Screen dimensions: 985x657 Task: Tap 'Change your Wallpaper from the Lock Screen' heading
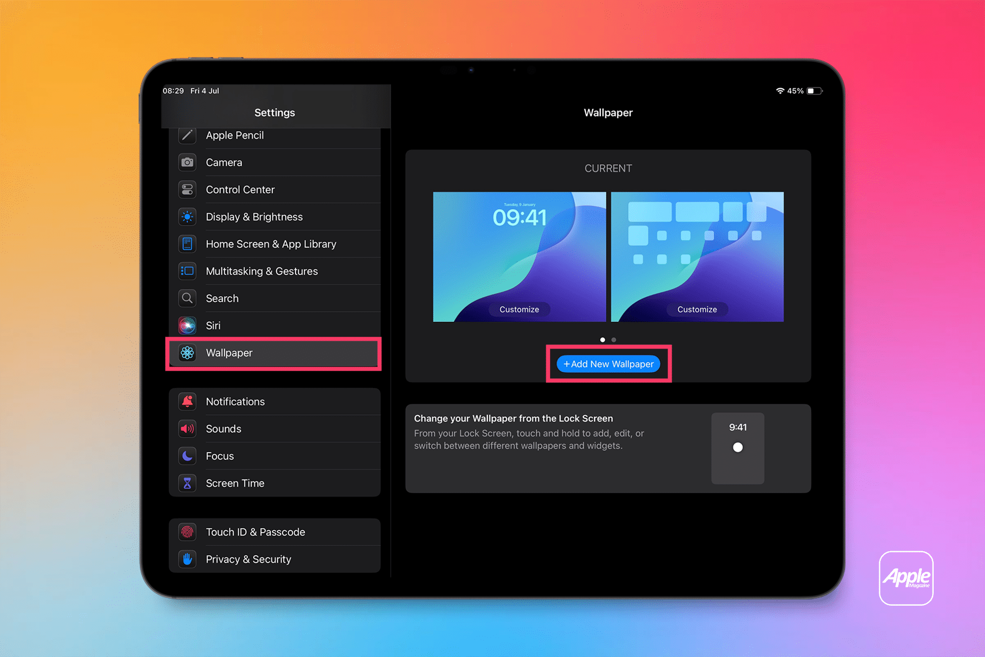pyautogui.click(x=514, y=418)
